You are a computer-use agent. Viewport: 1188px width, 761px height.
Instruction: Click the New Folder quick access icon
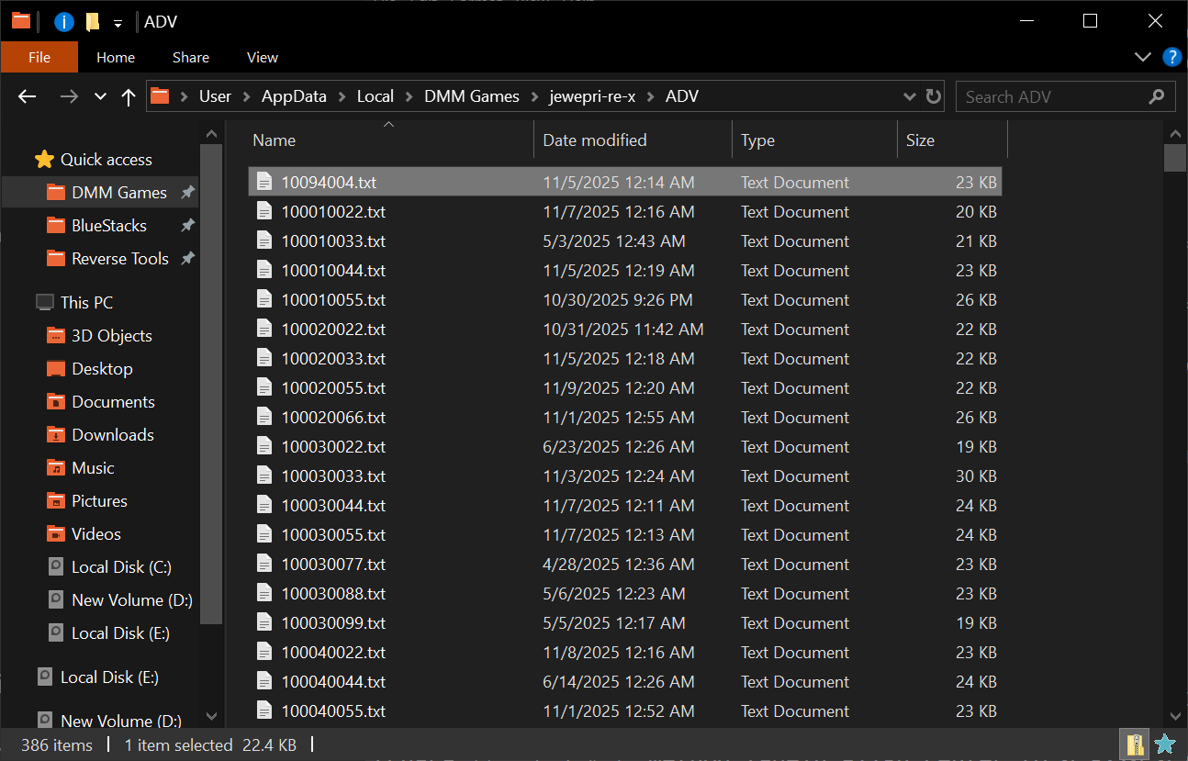click(x=92, y=21)
